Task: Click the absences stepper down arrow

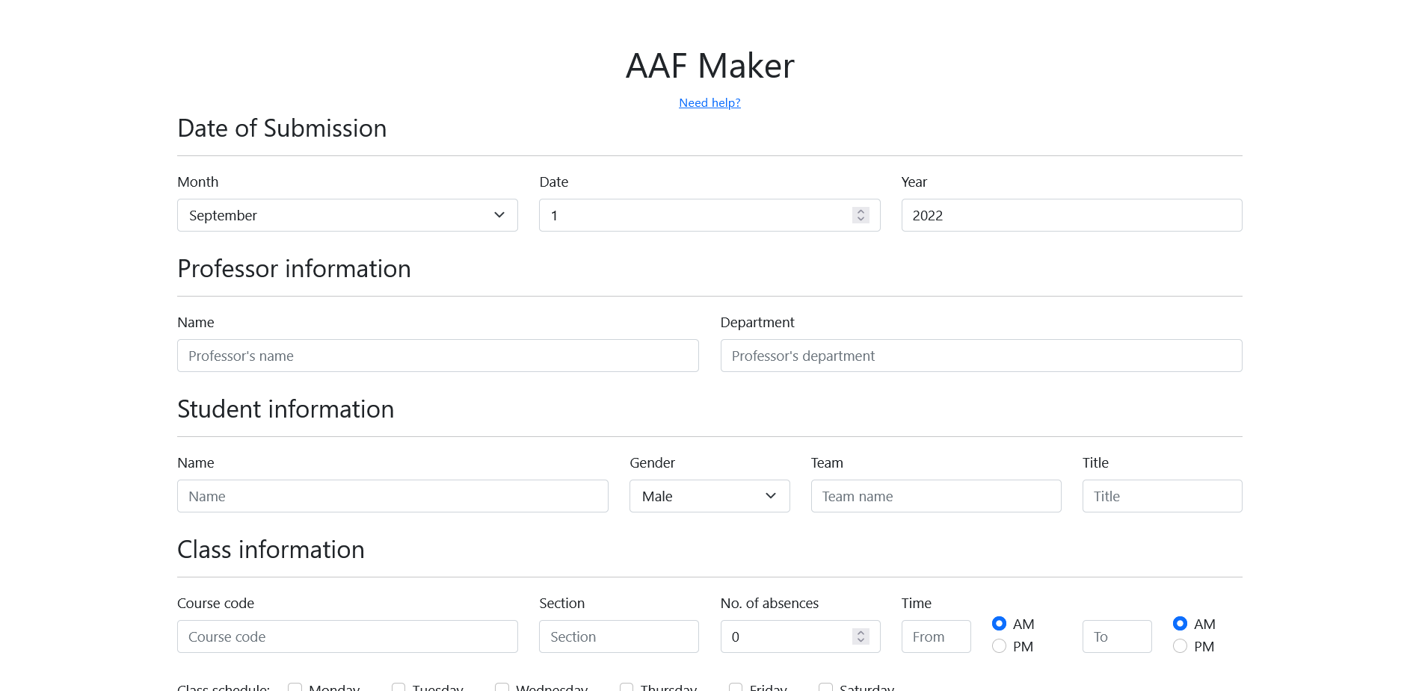Action: coord(861,641)
